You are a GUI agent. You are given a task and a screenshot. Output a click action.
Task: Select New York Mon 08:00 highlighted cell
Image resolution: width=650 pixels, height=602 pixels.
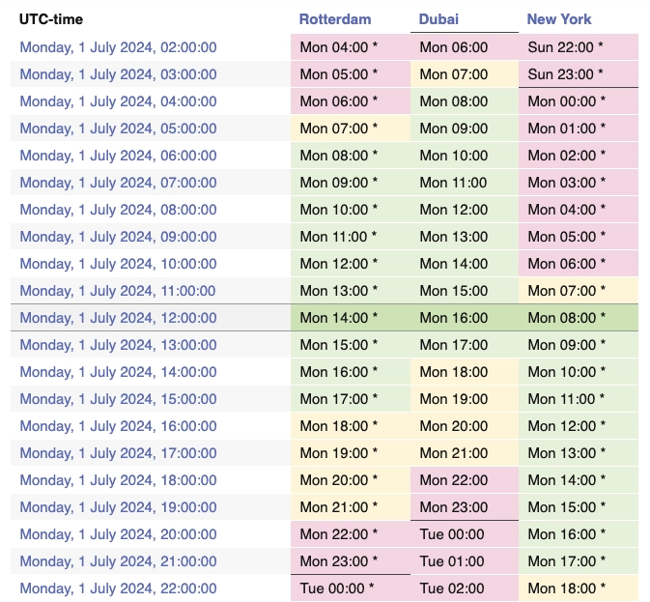point(579,318)
